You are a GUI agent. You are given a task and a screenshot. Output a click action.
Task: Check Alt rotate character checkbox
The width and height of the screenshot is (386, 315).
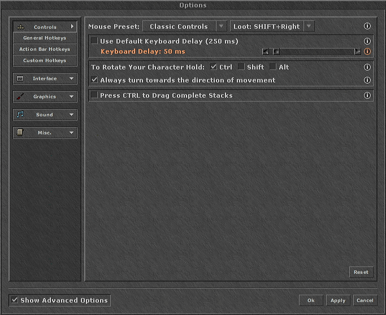point(273,67)
